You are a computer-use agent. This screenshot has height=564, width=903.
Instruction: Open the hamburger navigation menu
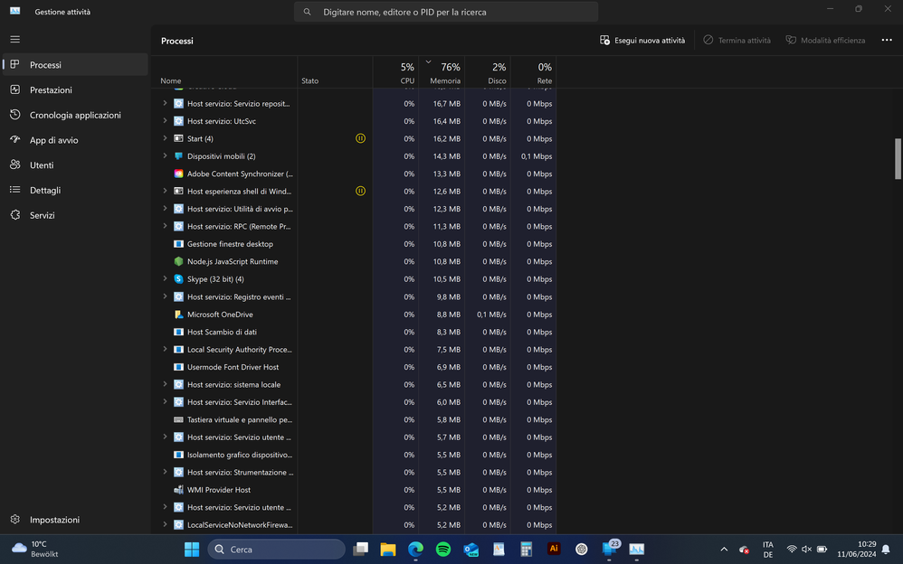pos(15,39)
